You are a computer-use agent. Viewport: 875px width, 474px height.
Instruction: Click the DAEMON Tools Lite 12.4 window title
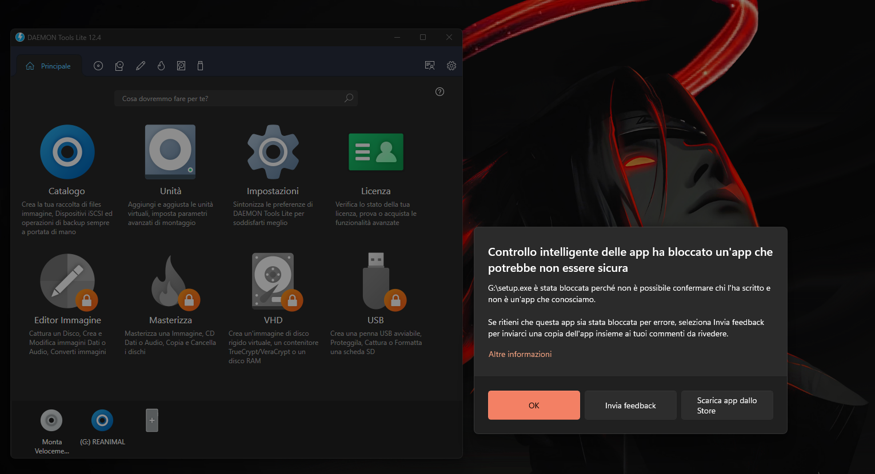(64, 38)
